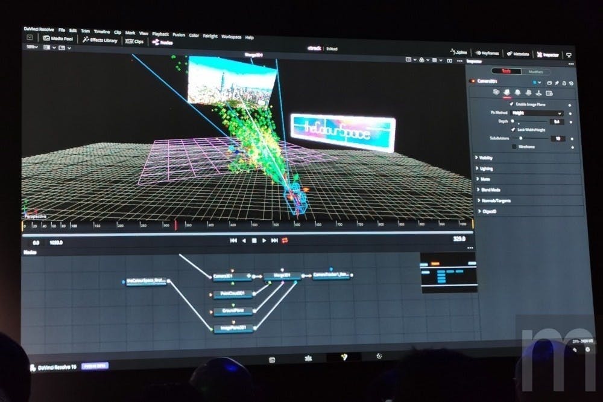Click the Camera3D1 versions icon in Inspector header
Image resolution: width=603 pixels, height=402 pixels.
coord(549,83)
